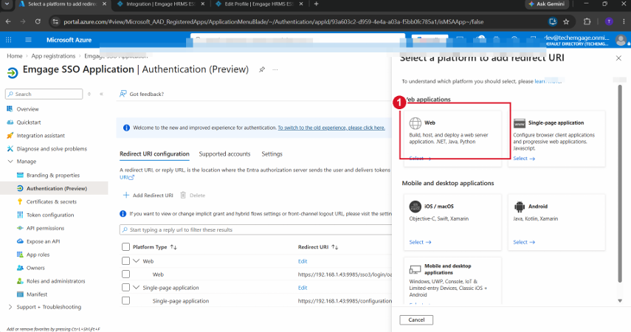631x332 pixels.
Task: Click the iOS / macOS platform icon
Action: pos(416,207)
